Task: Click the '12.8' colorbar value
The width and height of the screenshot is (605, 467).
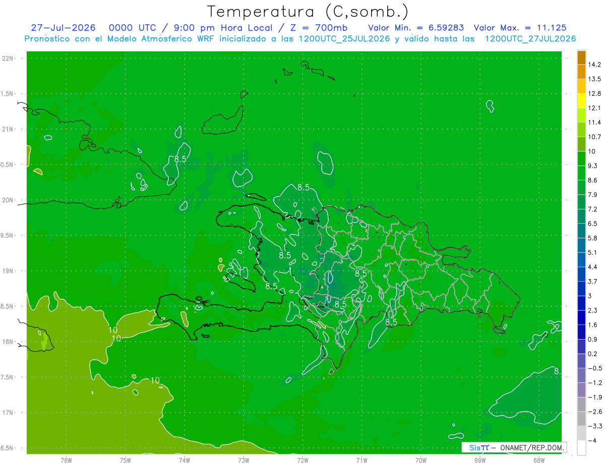Action: point(595,93)
